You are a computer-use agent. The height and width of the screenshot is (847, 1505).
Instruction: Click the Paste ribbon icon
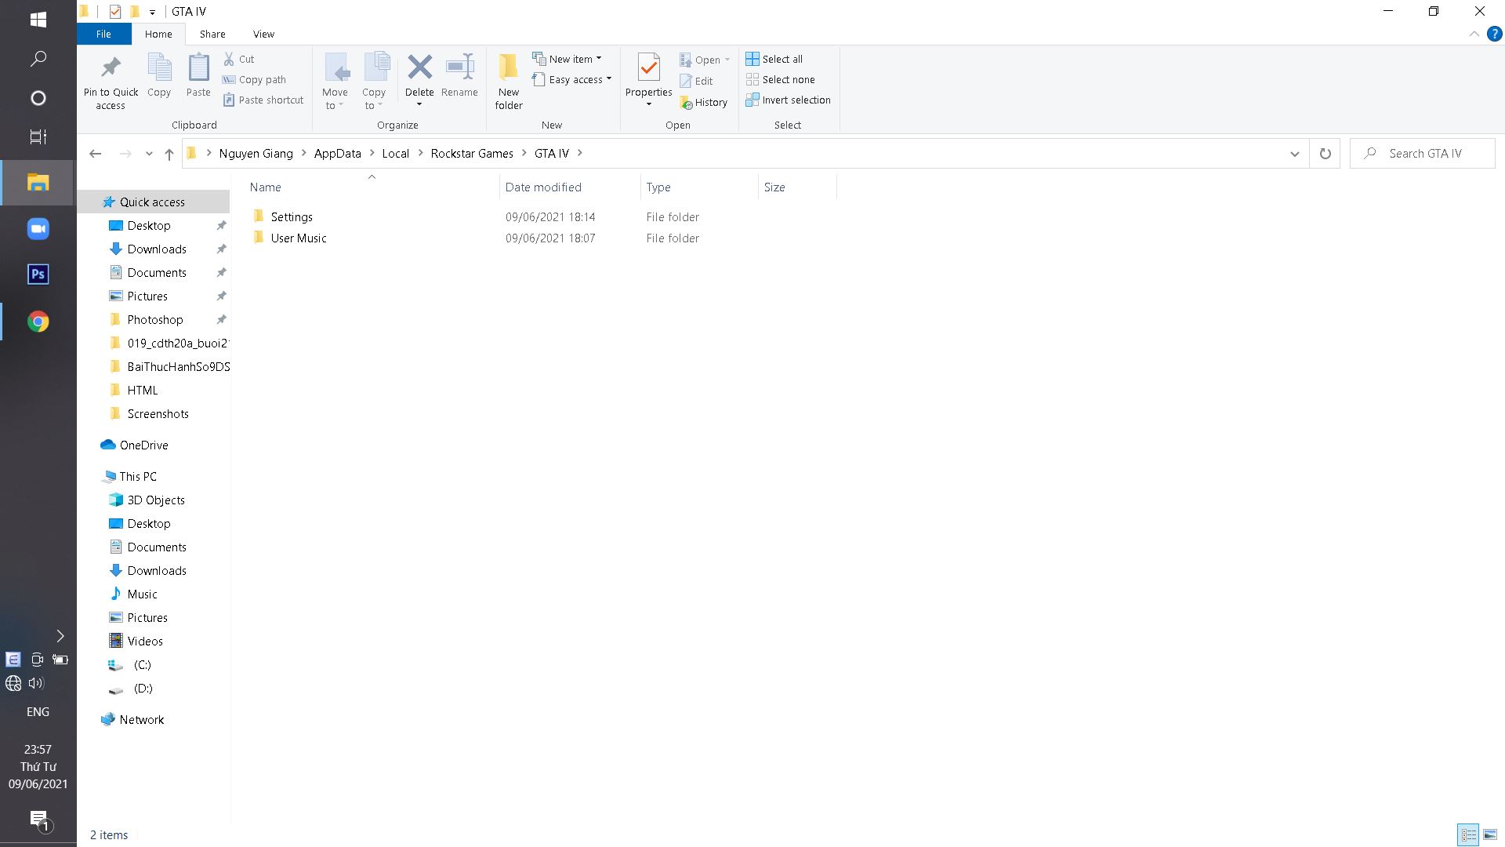click(198, 68)
